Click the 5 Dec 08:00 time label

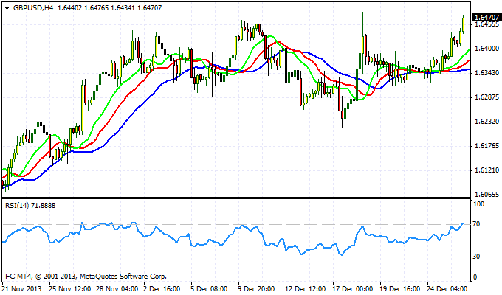click(x=210, y=288)
